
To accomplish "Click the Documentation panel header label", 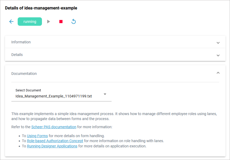I will point(24,74).
